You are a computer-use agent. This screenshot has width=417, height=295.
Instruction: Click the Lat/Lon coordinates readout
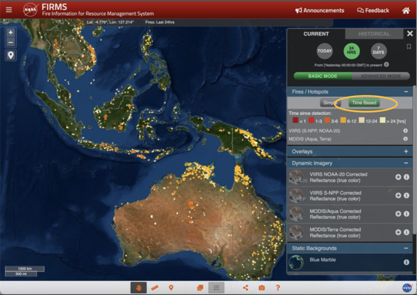pyautogui.click(x=110, y=22)
